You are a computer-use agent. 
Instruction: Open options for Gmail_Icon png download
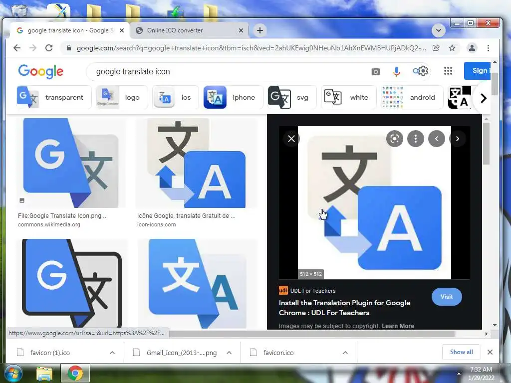[x=229, y=353]
